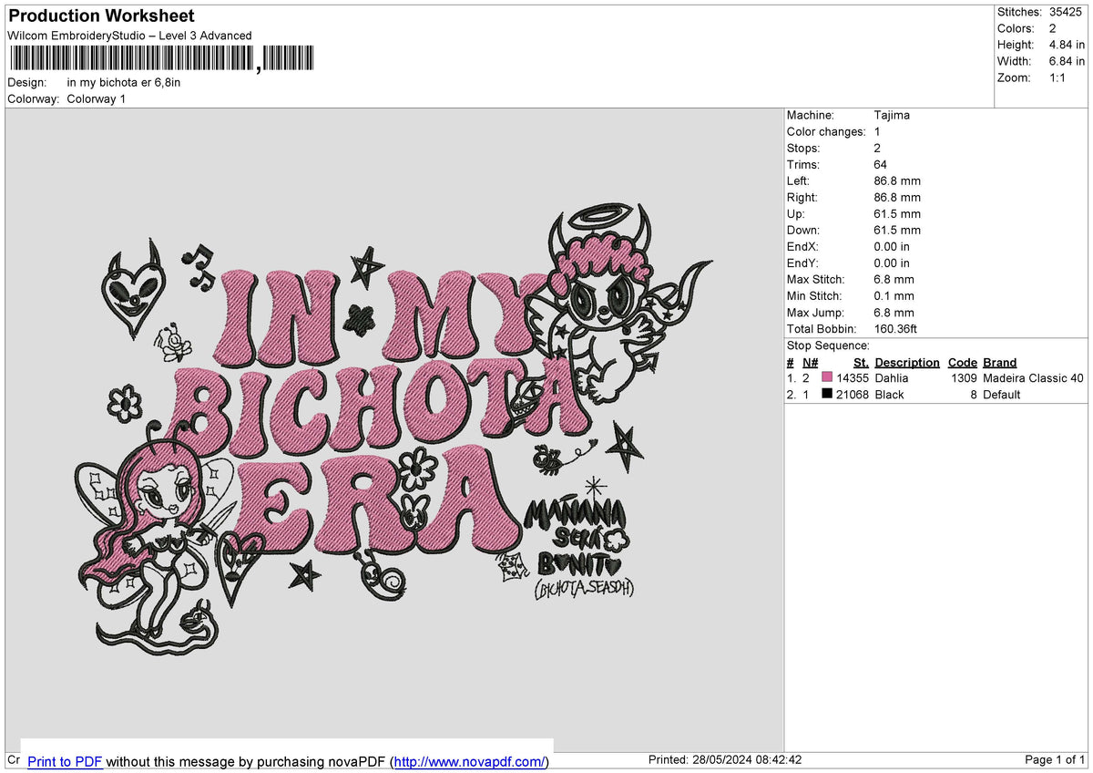Viewport: 1093px width, 773px height.
Task: Click the Code column header
Action: [963, 363]
